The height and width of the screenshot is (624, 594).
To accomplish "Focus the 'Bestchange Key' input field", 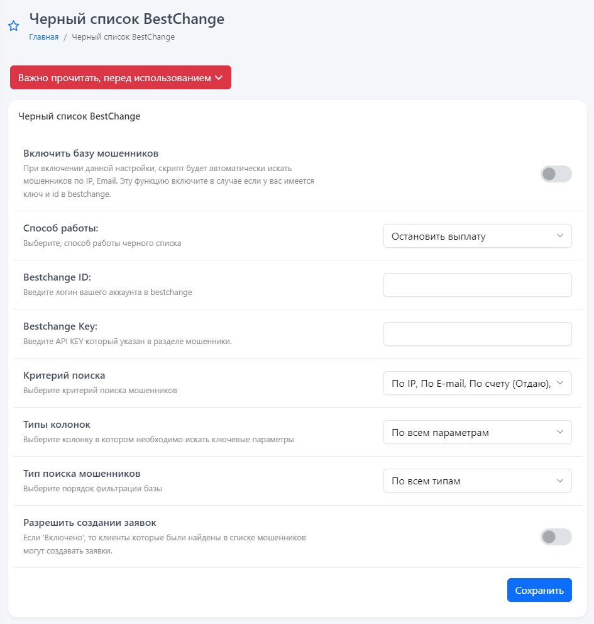I will click(477, 334).
